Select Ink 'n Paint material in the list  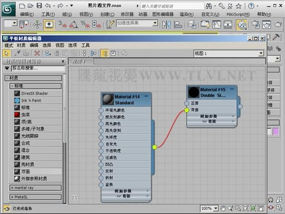pos(38,100)
